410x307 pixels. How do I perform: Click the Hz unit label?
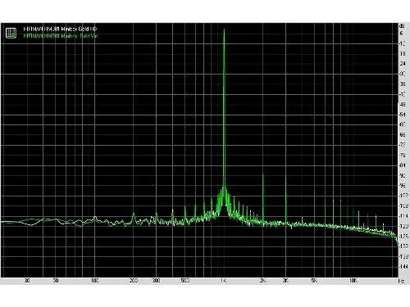point(402,281)
